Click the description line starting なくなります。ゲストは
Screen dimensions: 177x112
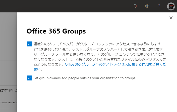click(x=100, y=59)
